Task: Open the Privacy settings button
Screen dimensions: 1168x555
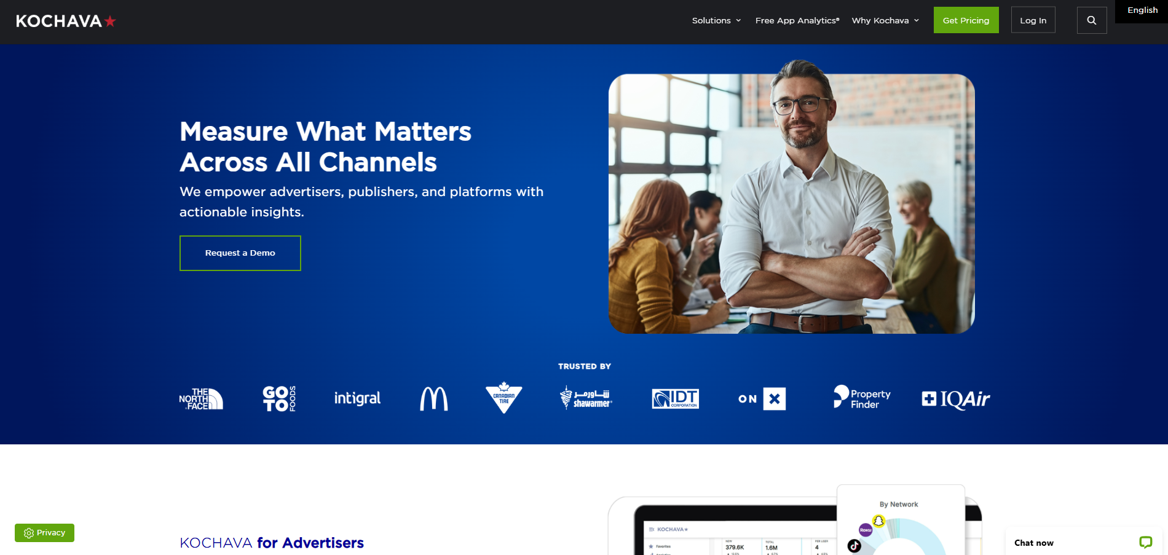Action: pos(44,533)
